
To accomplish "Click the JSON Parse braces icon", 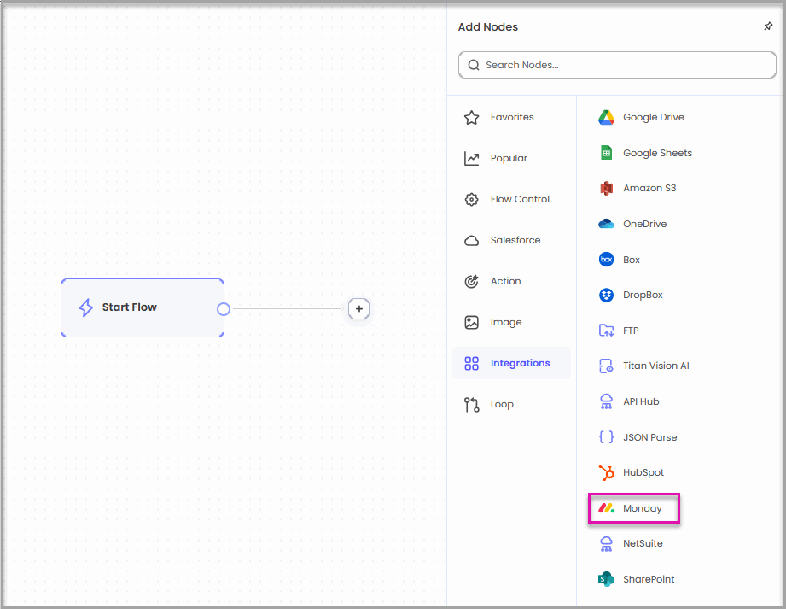I will (606, 437).
